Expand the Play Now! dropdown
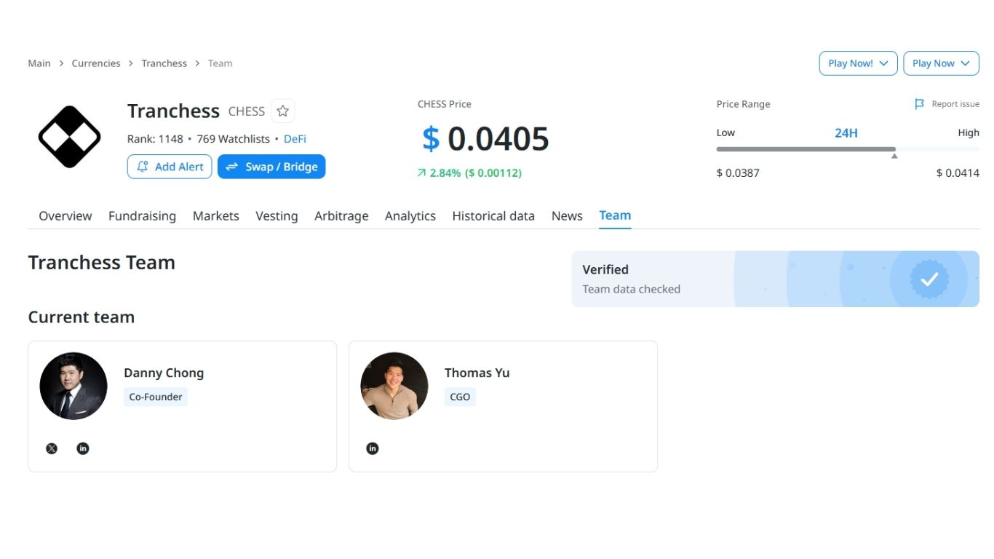The height and width of the screenshot is (559, 994). point(858,63)
